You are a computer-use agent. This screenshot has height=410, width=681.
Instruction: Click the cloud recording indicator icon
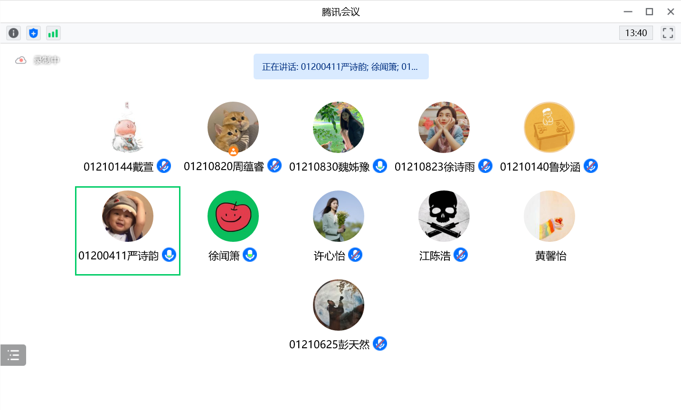tap(20, 60)
